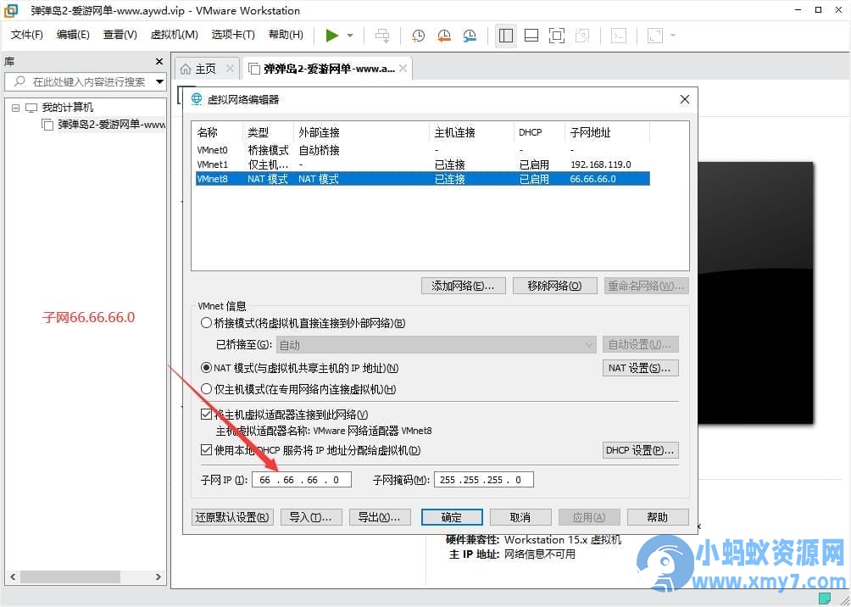Click NAT 设置(S)... button
Screen dimensions: 851x607
click(x=641, y=368)
